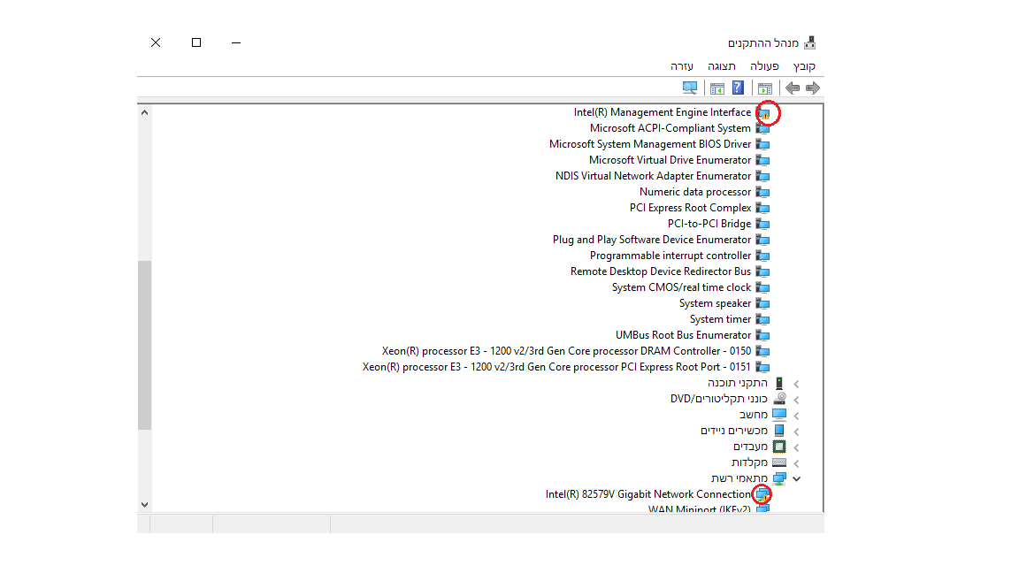Select WAN Miniport (IKEv2) entry
The height and width of the screenshot is (573, 1019).
pos(700,509)
